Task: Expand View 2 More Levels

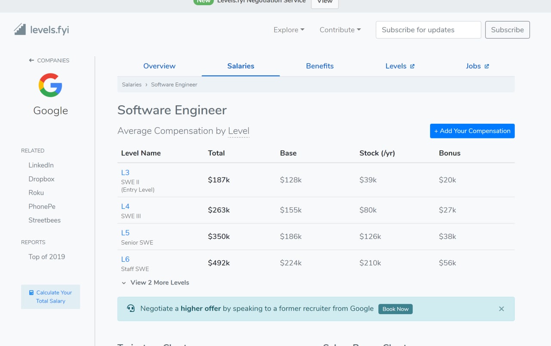Action: (x=155, y=282)
